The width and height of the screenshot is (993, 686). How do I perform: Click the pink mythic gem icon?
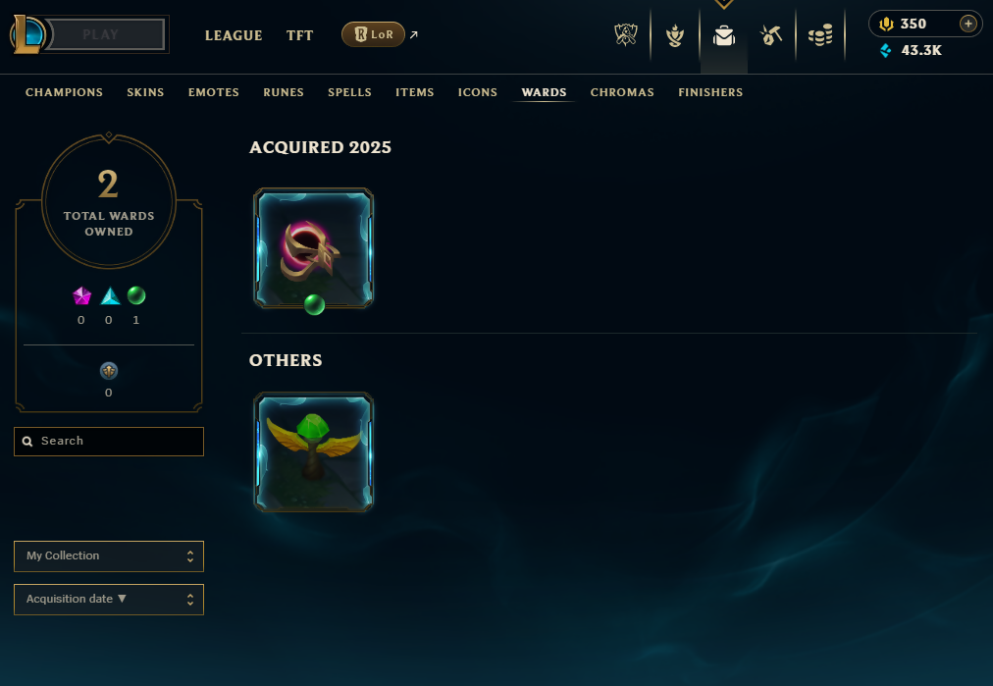click(x=81, y=295)
